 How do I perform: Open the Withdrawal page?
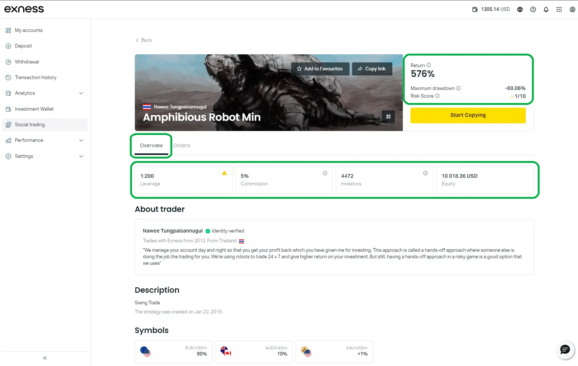click(x=45, y=62)
